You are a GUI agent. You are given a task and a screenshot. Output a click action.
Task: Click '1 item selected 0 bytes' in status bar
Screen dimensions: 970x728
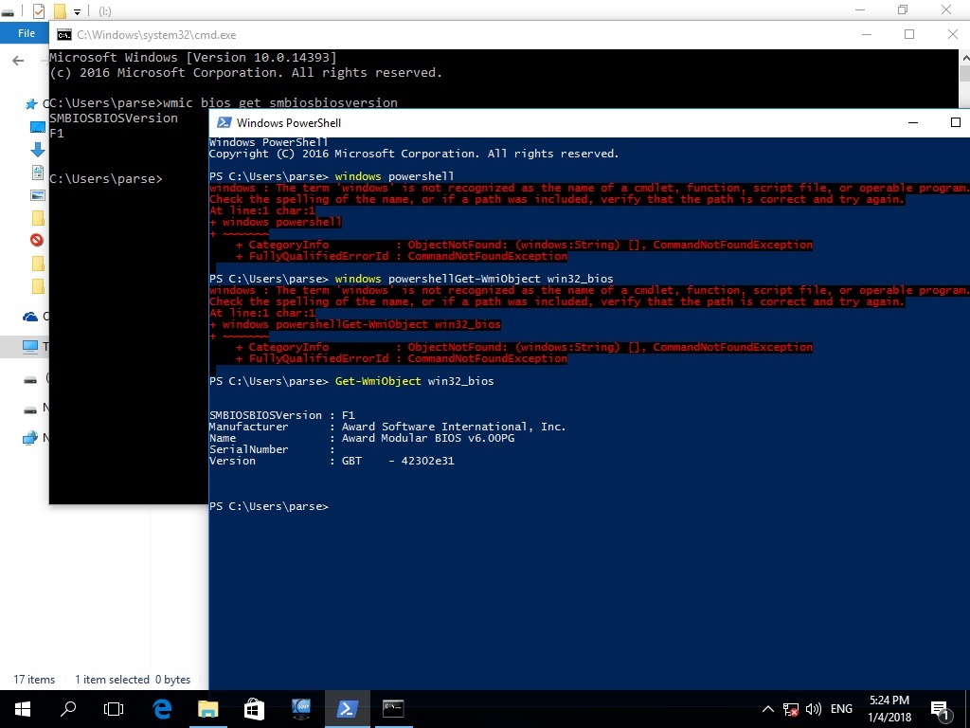coord(133,679)
